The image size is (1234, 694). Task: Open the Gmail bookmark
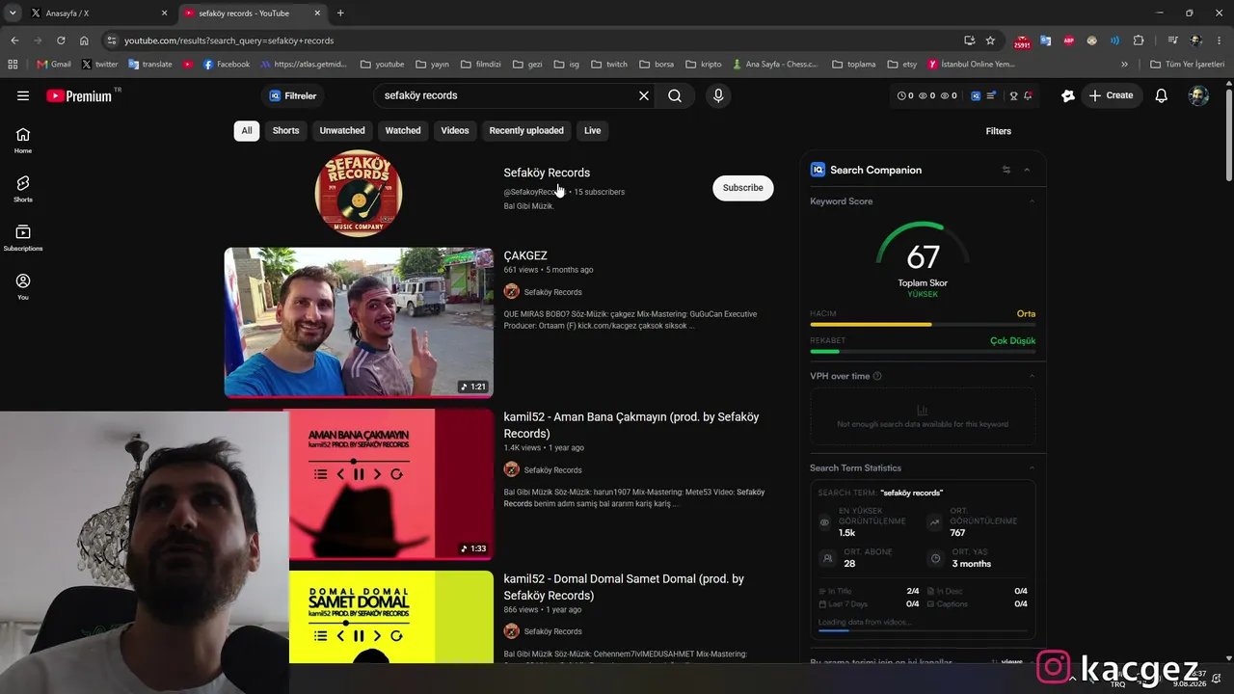point(54,65)
